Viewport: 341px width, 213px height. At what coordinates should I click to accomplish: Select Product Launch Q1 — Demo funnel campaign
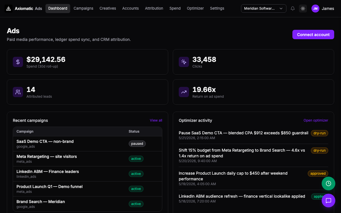click(88, 189)
